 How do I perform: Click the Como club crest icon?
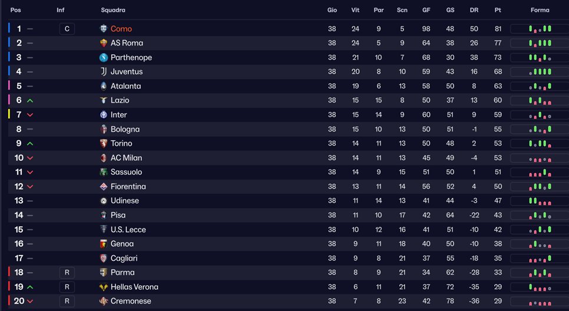tap(104, 29)
